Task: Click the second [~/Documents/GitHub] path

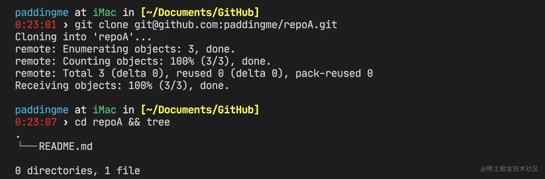Action: [x=200, y=109]
